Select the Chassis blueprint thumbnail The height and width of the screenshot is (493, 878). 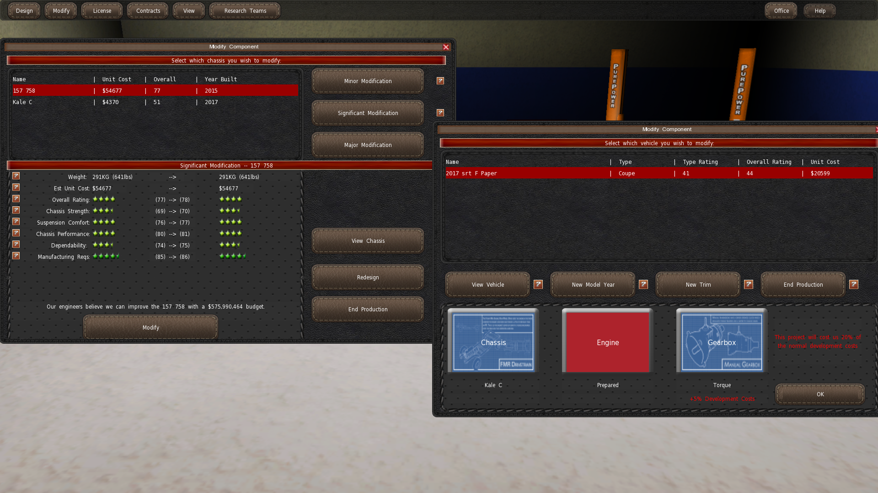pyautogui.click(x=493, y=342)
